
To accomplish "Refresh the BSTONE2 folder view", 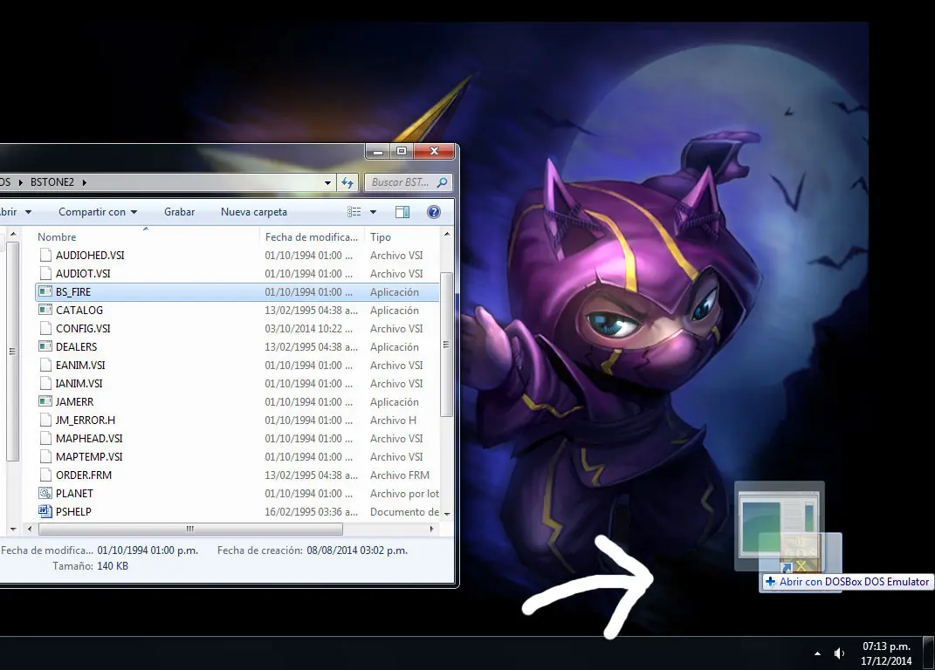I will [347, 182].
